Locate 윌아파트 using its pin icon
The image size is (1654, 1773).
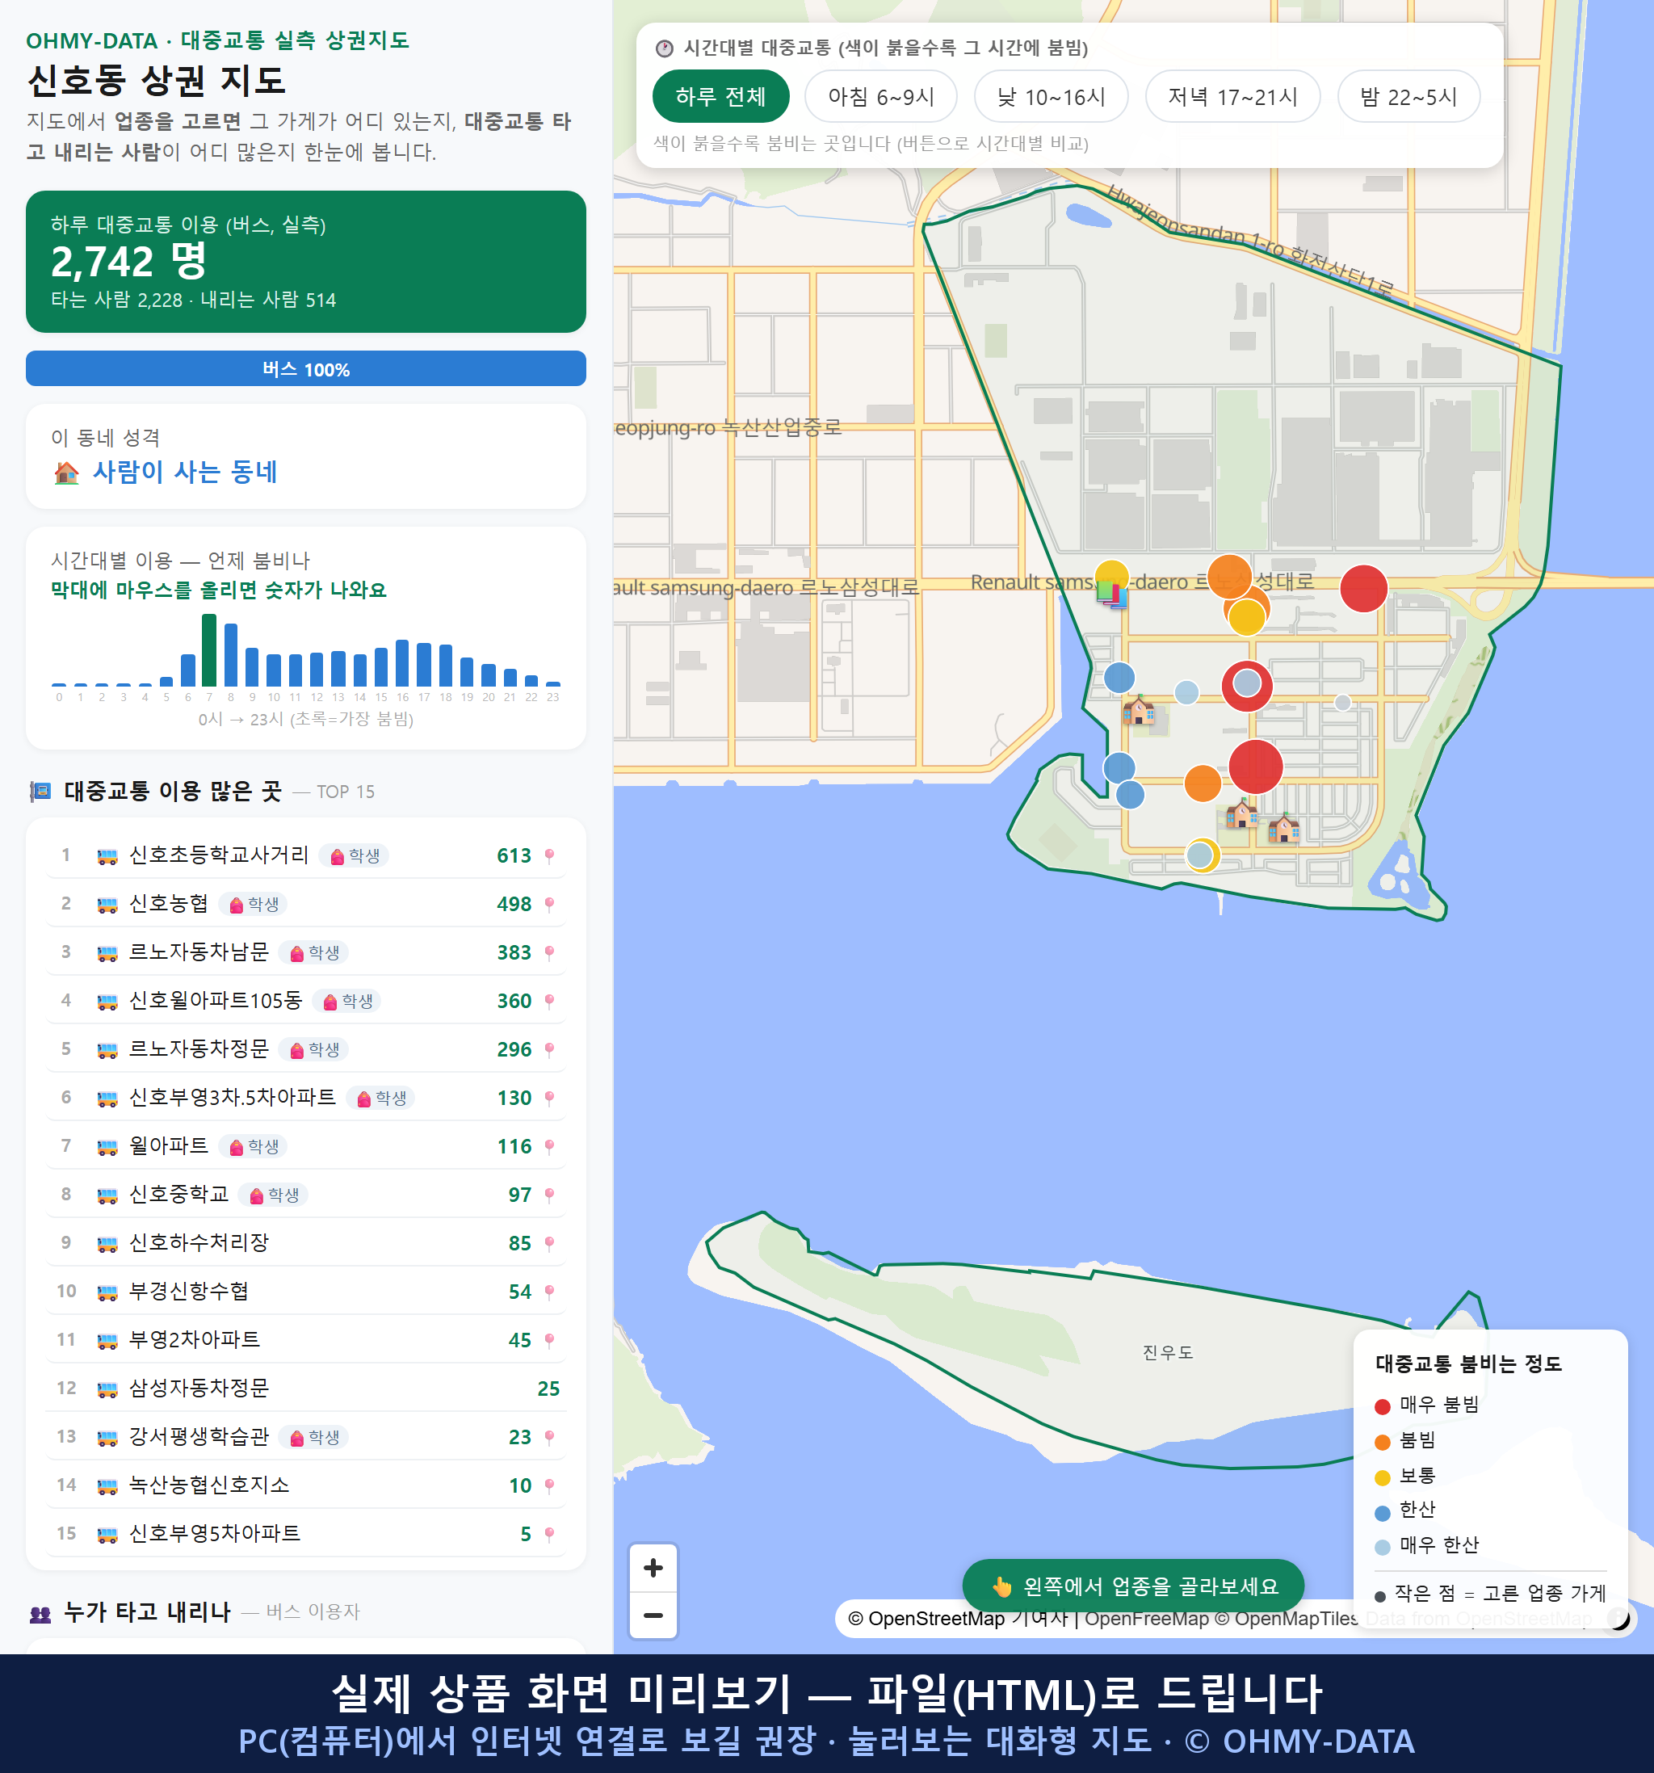[549, 1147]
